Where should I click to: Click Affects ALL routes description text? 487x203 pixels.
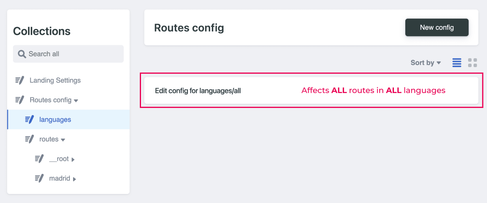click(373, 91)
